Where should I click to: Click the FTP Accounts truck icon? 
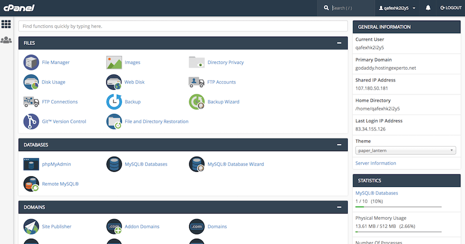pyautogui.click(x=197, y=82)
